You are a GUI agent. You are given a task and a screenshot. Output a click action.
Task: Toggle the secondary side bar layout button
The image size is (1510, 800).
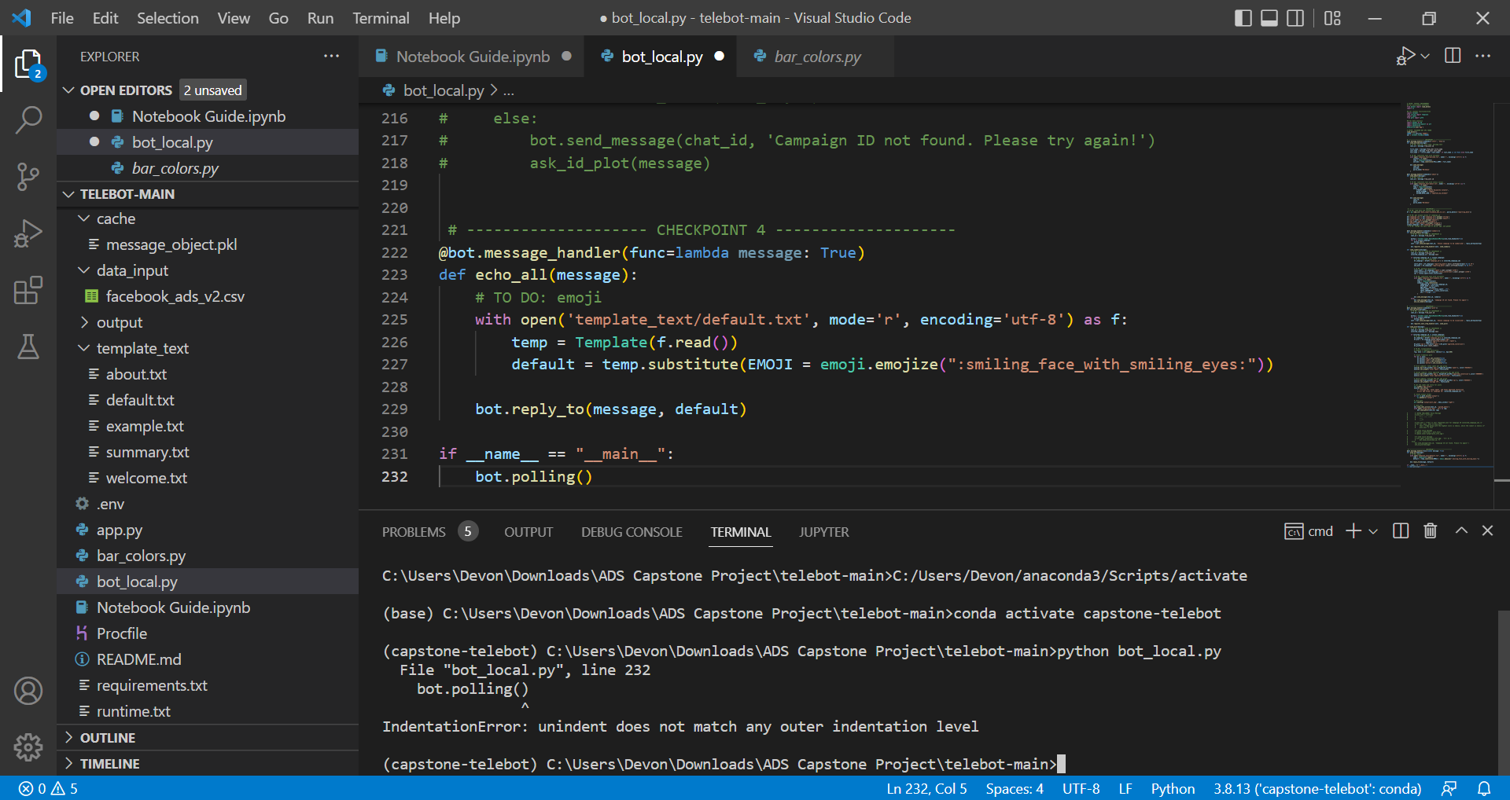coord(1295,18)
